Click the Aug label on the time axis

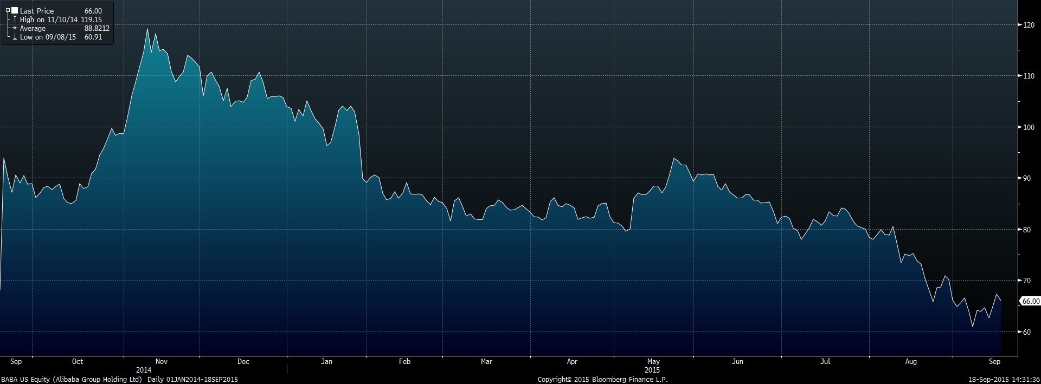[x=911, y=361]
